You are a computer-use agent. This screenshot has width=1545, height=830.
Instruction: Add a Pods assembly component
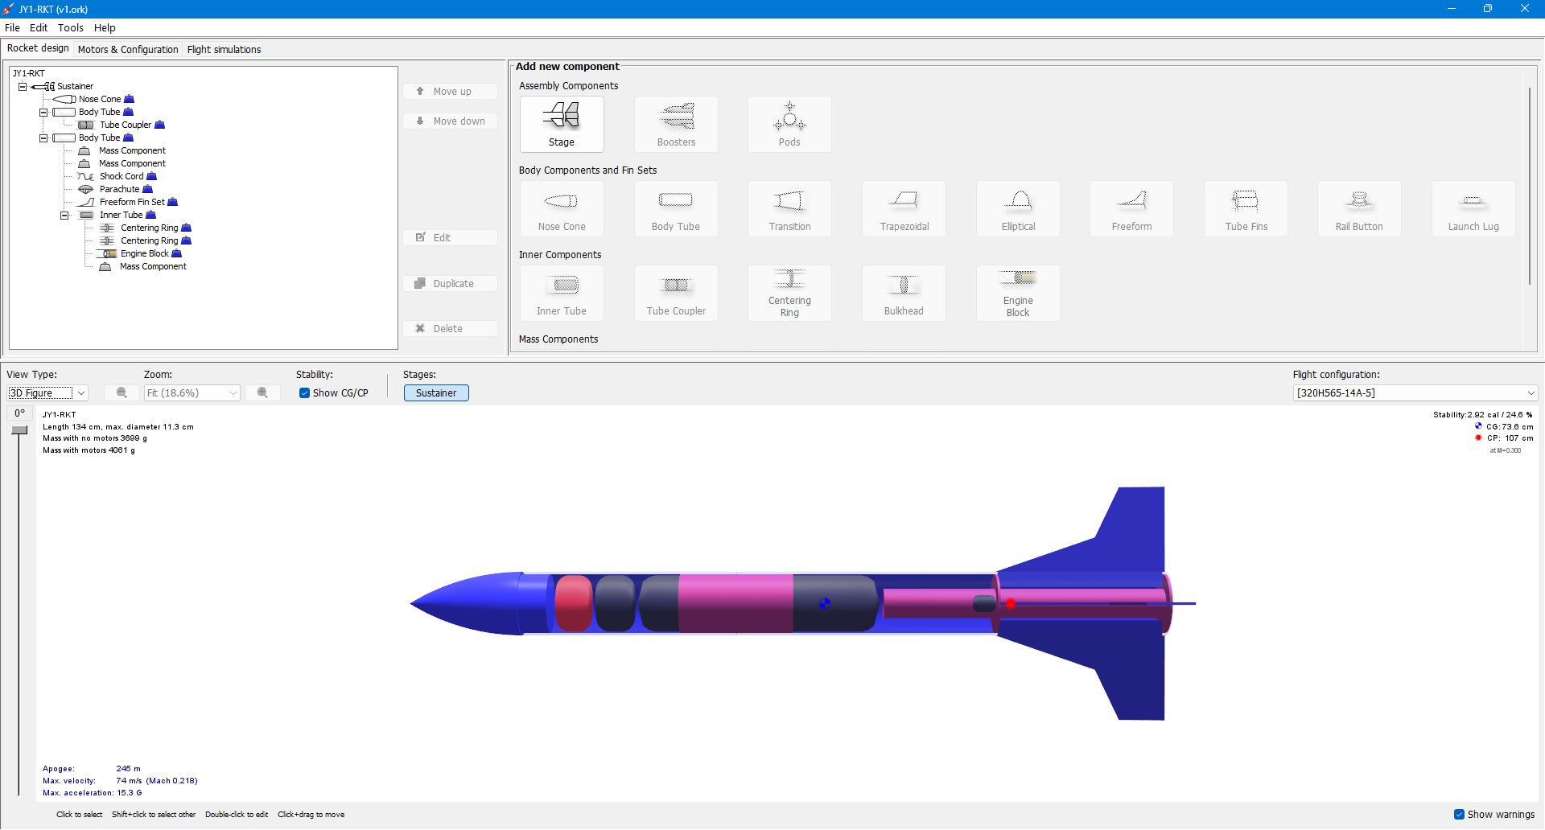789,124
